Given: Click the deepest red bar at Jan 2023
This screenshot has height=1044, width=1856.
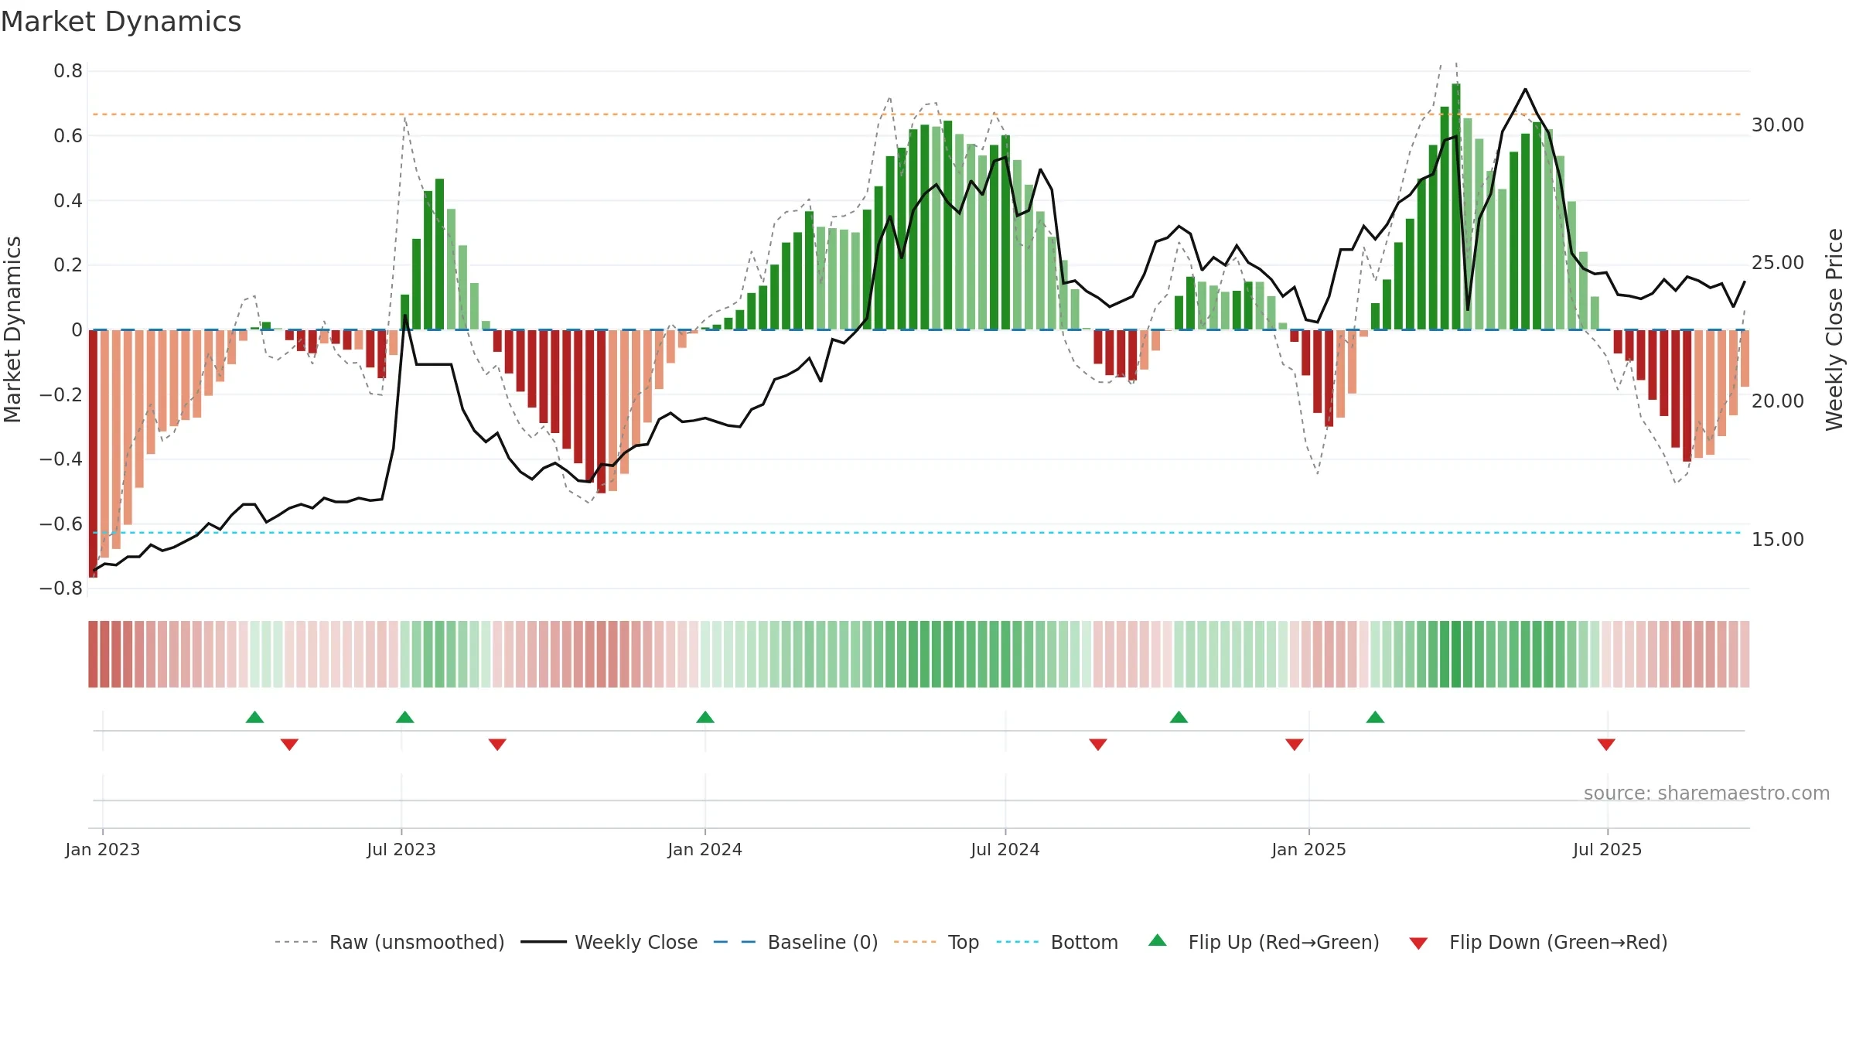Looking at the screenshot, I should pos(93,453).
